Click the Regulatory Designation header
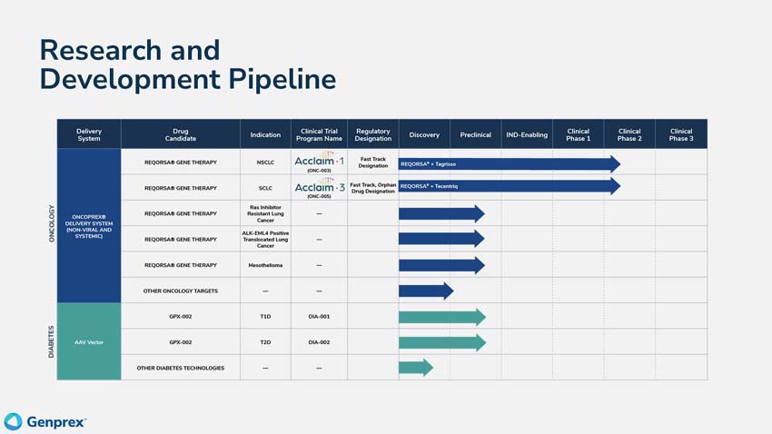This screenshot has height=434, width=772. [x=372, y=134]
